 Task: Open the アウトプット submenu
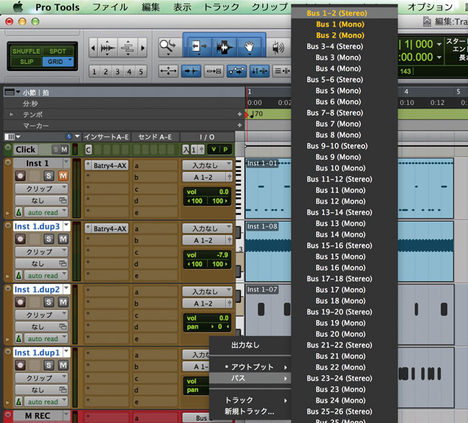tap(250, 367)
